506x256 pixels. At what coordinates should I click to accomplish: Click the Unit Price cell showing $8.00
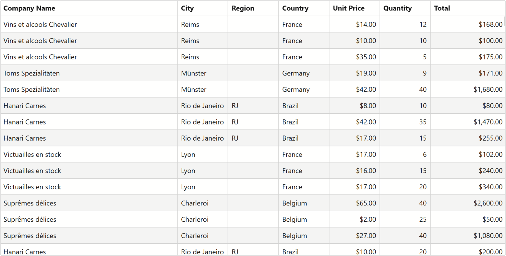355,106
